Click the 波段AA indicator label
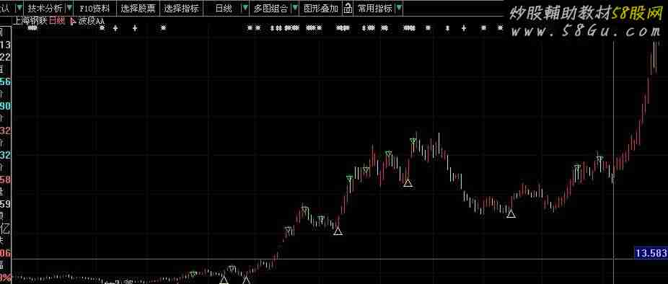This screenshot has width=668, height=284. [x=91, y=20]
